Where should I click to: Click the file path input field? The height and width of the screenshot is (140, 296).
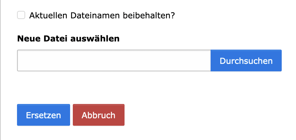tap(114, 61)
